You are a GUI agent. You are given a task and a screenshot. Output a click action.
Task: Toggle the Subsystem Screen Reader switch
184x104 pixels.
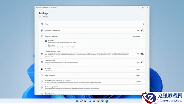click(142, 31)
